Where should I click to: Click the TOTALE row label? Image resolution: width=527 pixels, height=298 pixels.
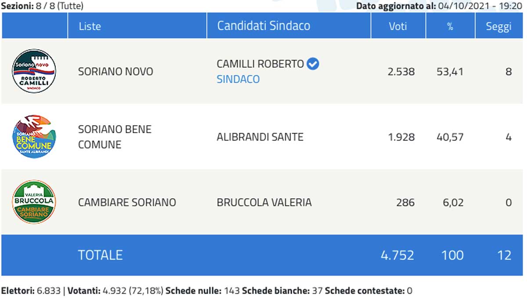coord(100,255)
